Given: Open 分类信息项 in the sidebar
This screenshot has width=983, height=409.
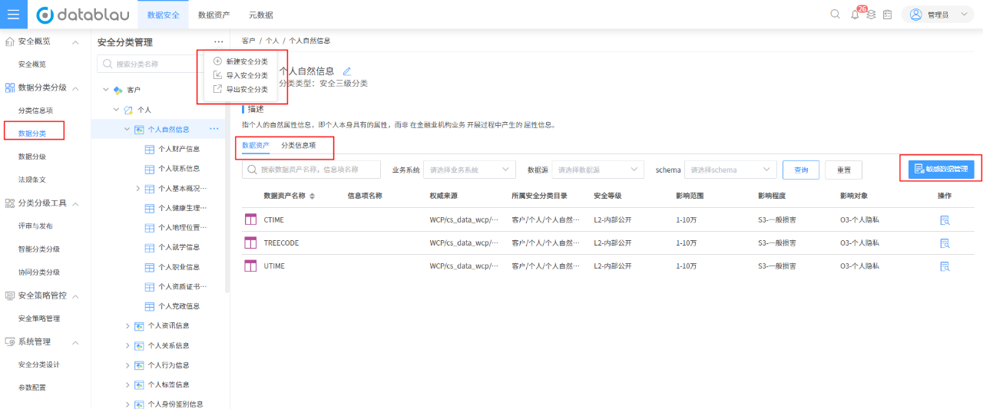Looking at the screenshot, I should [x=35, y=110].
